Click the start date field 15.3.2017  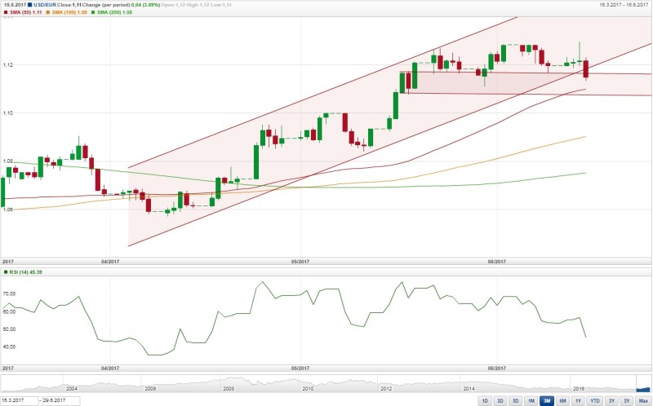(20, 401)
